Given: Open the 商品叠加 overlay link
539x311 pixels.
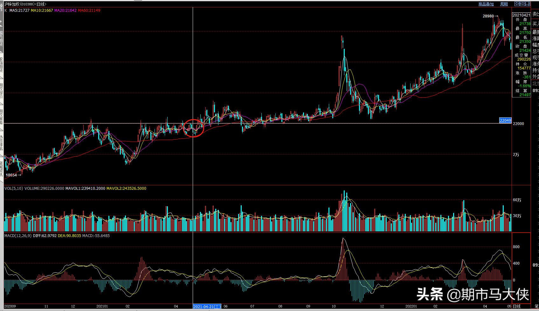Looking at the screenshot, I should point(486,4).
